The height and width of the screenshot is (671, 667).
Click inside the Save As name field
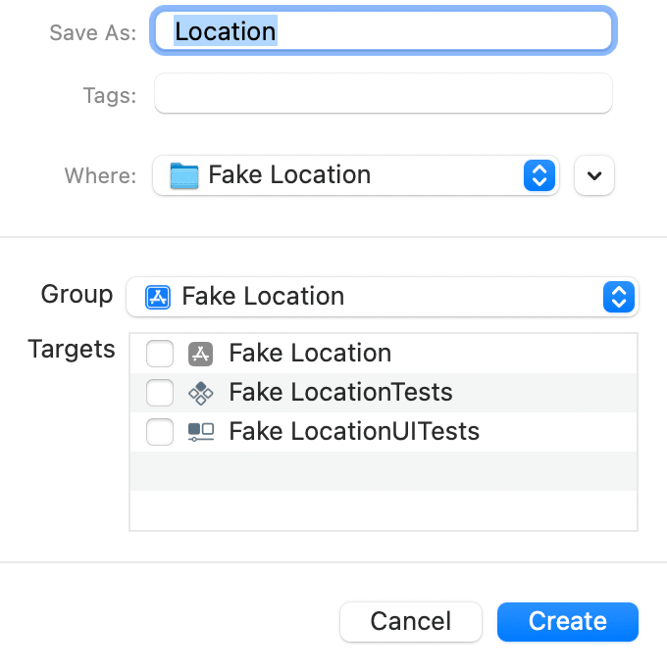click(x=384, y=30)
